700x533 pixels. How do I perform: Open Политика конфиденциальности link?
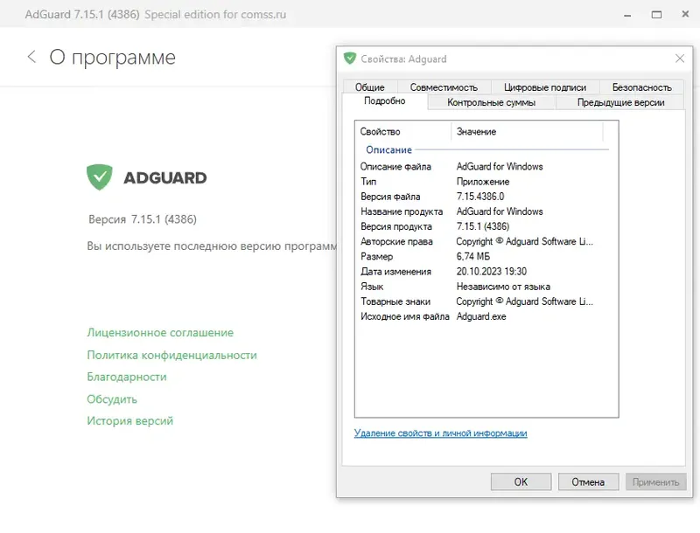[x=171, y=355]
